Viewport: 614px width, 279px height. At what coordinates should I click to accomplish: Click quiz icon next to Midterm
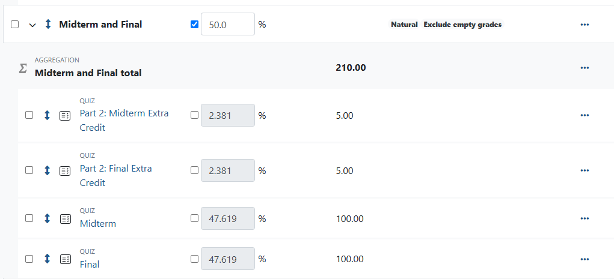coord(65,218)
